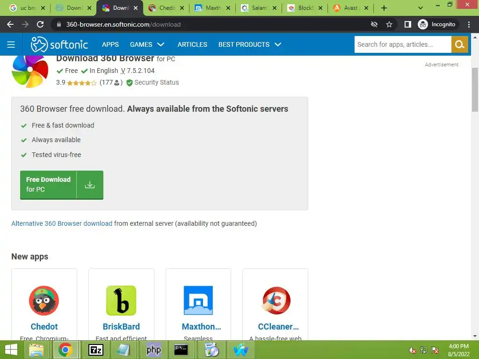Expand the BEST PRODUCTS dropdown

[x=250, y=44]
